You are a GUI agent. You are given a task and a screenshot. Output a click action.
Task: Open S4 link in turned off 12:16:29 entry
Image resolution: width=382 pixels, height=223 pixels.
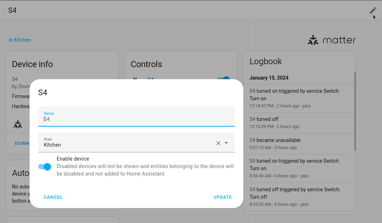pyautogui.click(x=252, y=119)
